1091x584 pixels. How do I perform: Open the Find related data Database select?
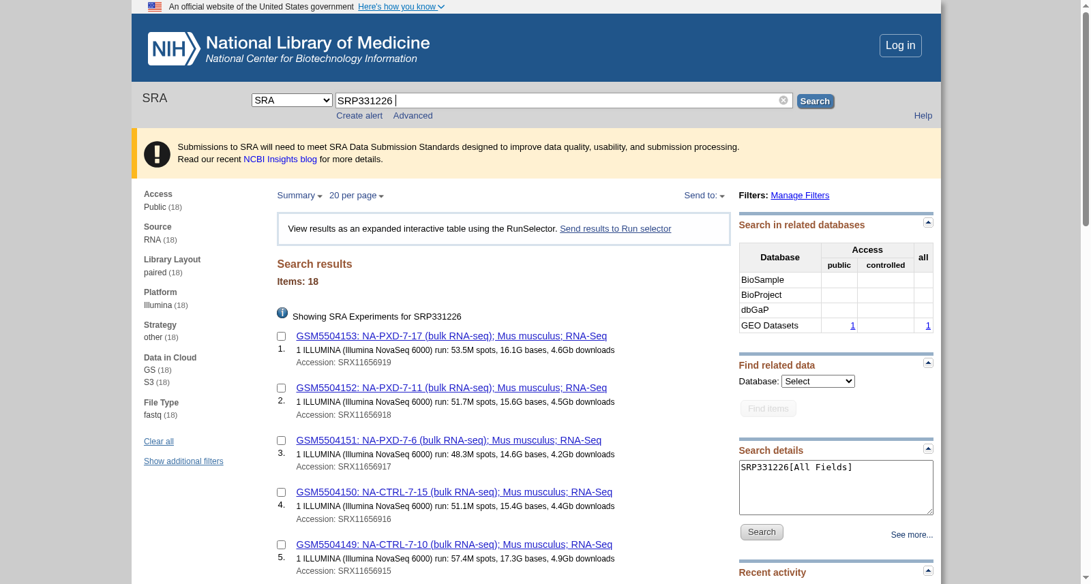point(818,382)
